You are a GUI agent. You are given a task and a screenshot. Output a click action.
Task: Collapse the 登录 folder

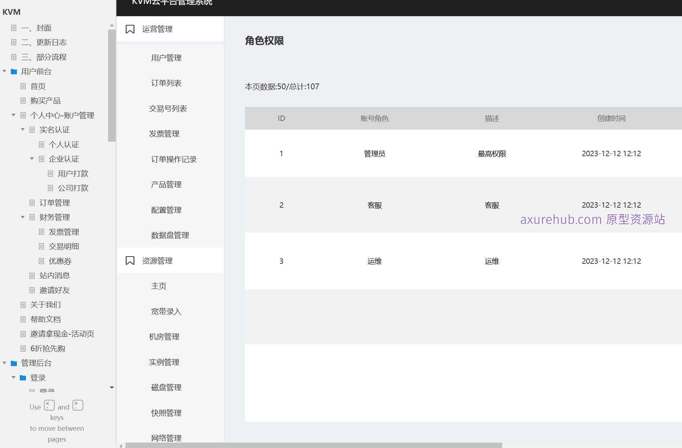(14, 377)
